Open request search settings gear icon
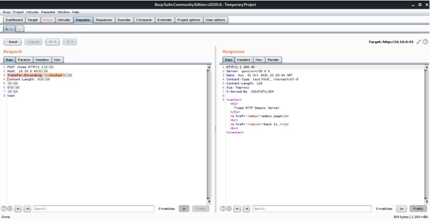 point(11,208)
